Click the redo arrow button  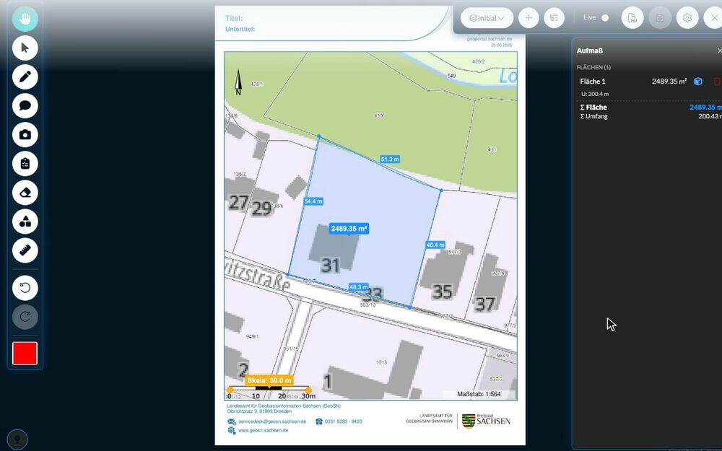[x=25, y=317]
